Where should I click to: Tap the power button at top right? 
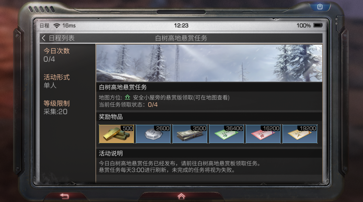coord(320,6)
